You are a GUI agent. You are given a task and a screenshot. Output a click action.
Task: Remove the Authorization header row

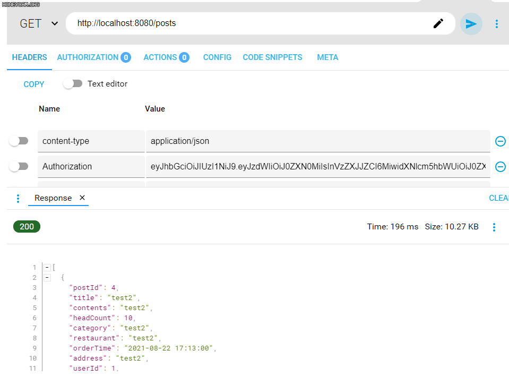point(500,167)
